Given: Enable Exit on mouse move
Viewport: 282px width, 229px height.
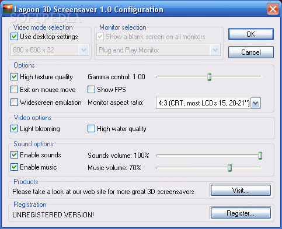Looking at the screenshot, I should [14, 90].
